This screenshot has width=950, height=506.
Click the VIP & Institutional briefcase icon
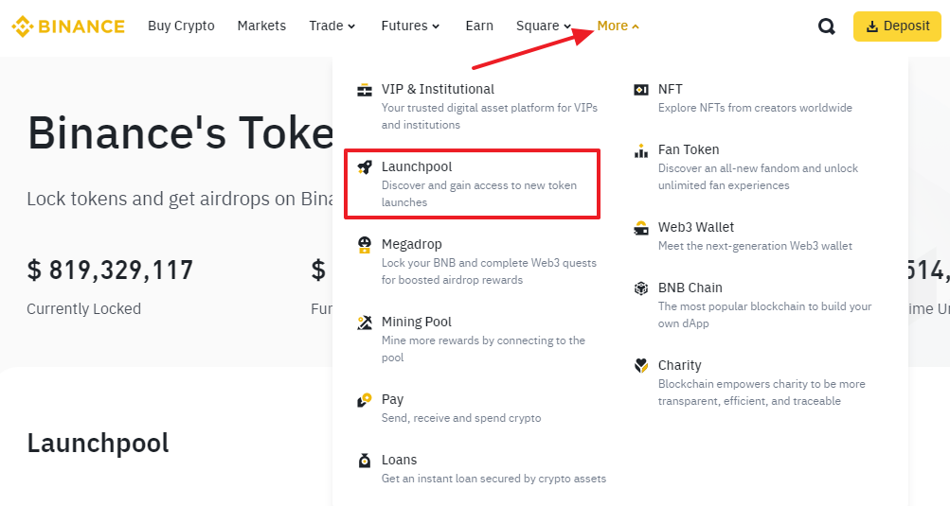365,90
